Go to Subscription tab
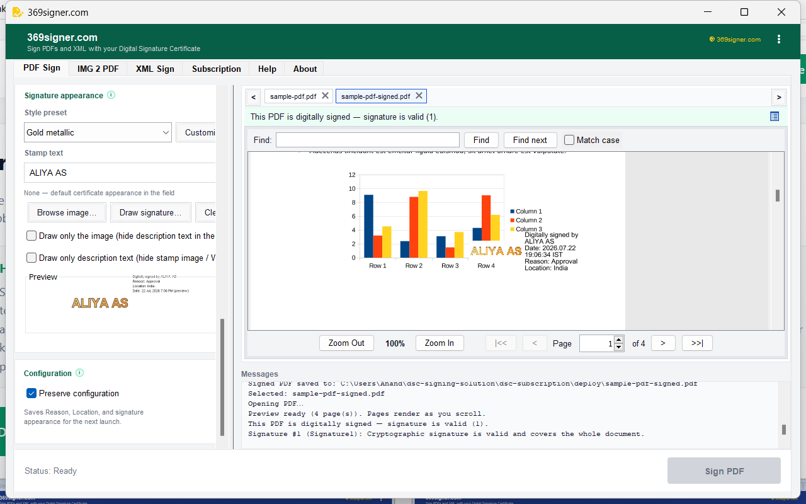The height and width of the screenshot is (504, 806). pos(217,69)
